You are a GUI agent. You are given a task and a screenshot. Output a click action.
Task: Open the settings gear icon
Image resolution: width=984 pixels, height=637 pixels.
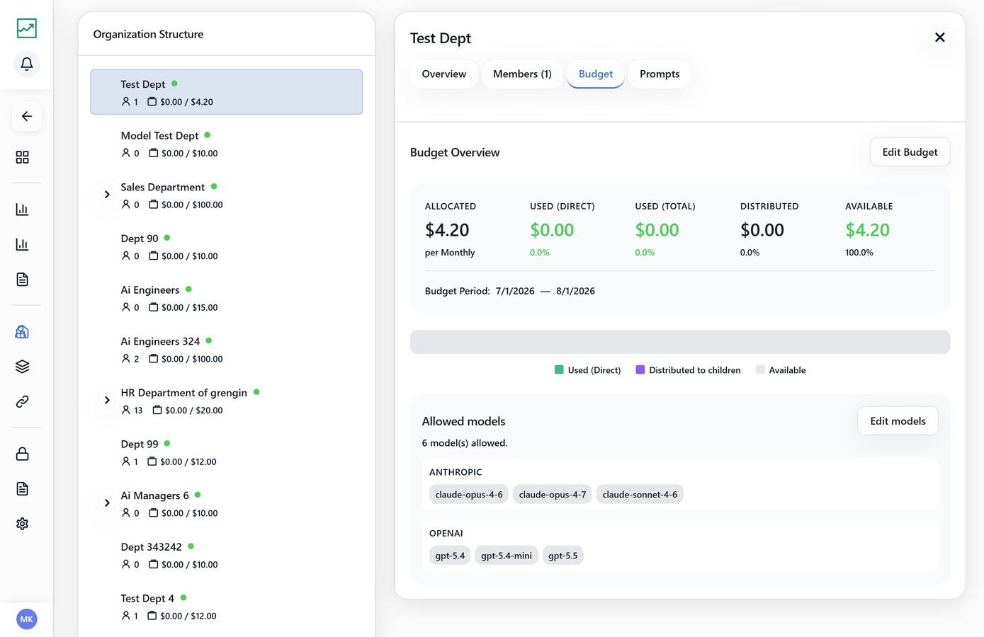point(23,524)
